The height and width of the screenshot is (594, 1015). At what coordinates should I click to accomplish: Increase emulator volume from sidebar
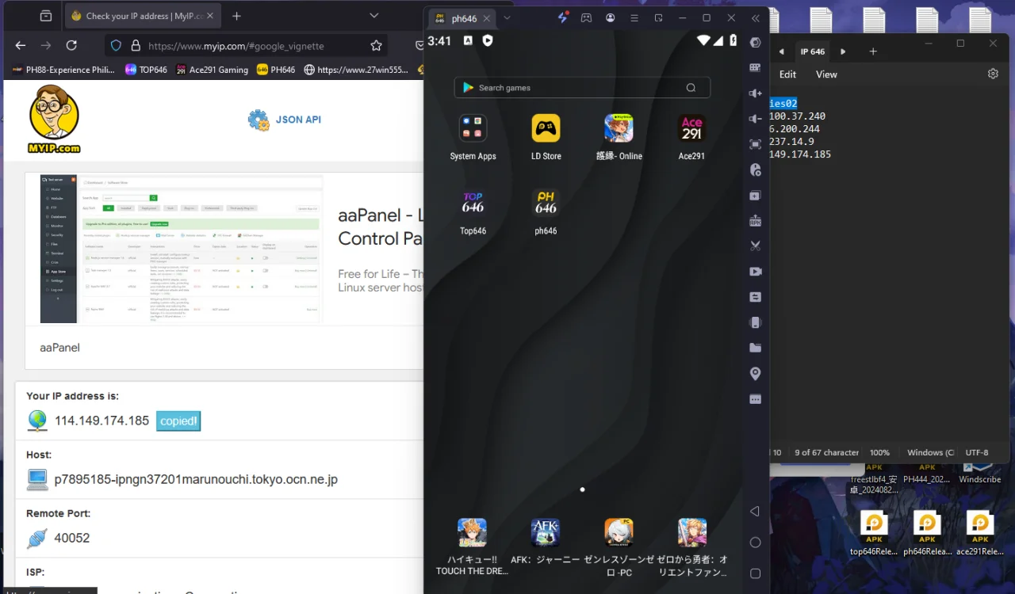(755, 93)
